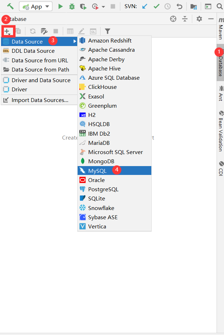Switch to the Database side tab

(220, 63)
